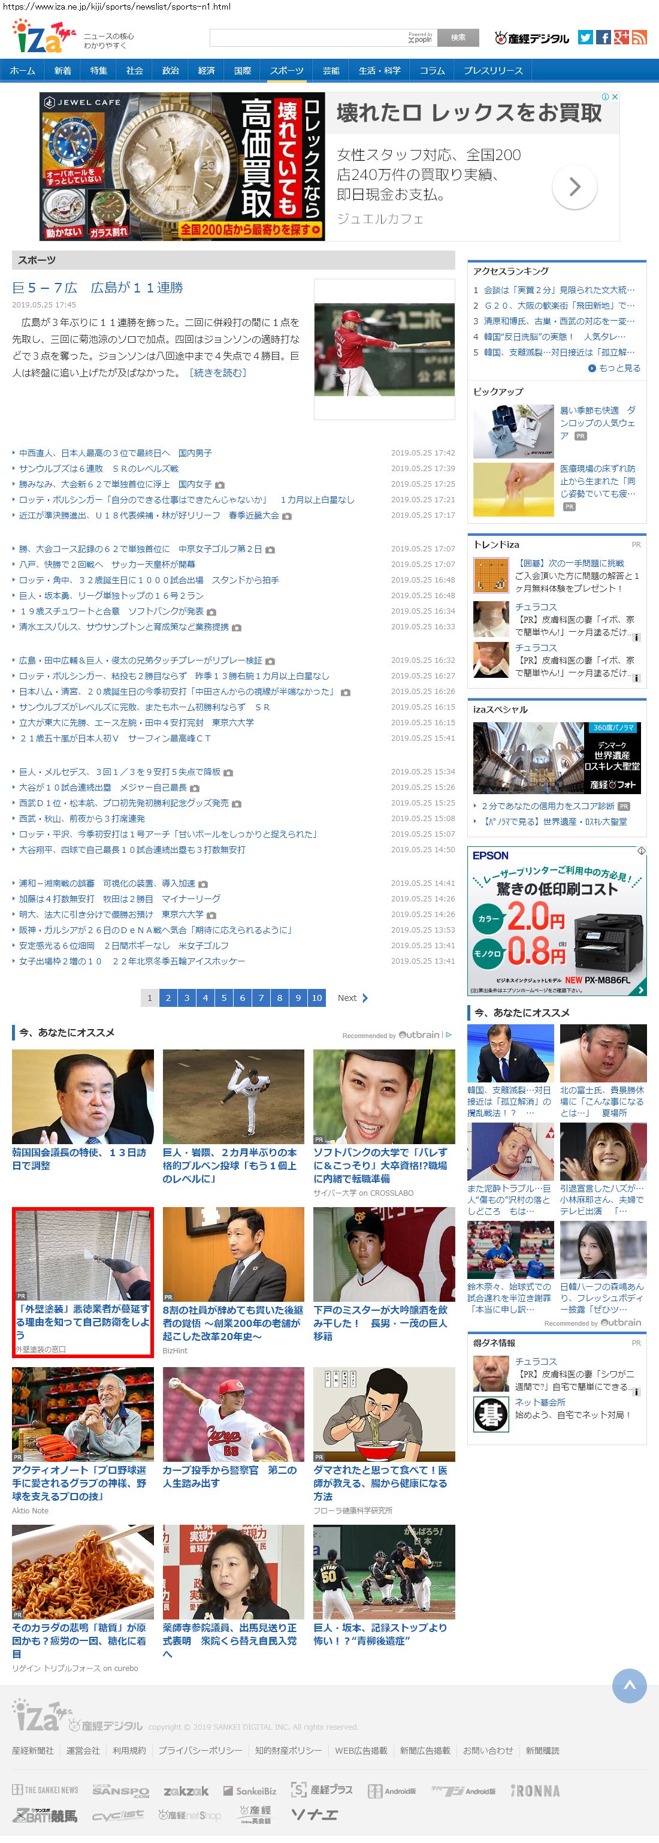
Task: Open the 芸能 navigation tab
Action: coord(331,70)
